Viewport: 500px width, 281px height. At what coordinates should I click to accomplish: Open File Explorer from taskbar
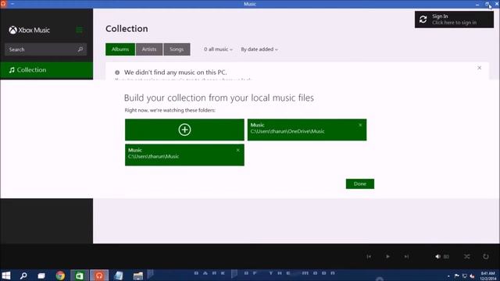(138, 276)
